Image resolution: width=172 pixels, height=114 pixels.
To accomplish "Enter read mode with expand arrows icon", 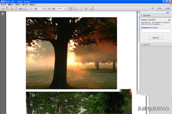I will tap(92, 9).
